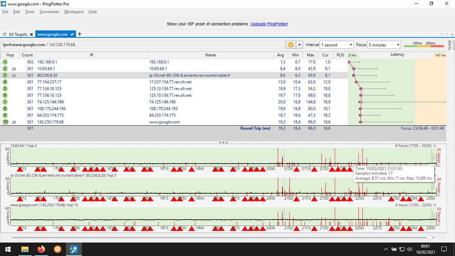Viewport: 455px width, 256px height.
Task: Add a new target tab with plus
Action: point(80,34)
